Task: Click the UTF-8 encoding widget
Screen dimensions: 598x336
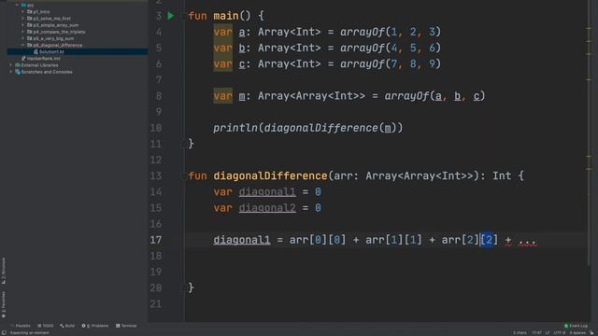Action: [560, 333]
